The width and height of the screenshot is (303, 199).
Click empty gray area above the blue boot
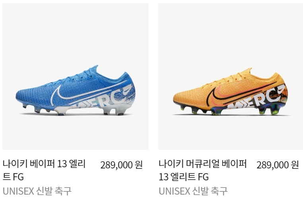point(76,33)
